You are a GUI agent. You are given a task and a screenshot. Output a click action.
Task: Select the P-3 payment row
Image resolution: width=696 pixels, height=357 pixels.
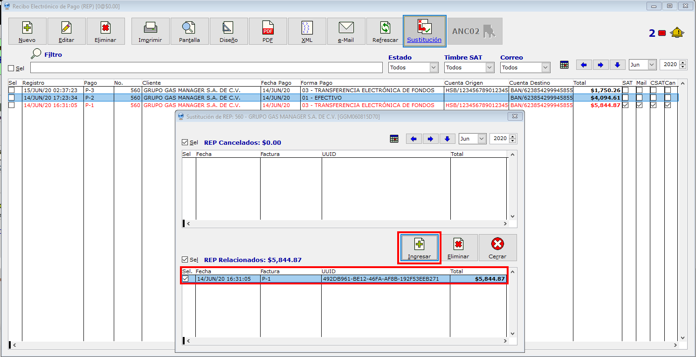(186, 90)
